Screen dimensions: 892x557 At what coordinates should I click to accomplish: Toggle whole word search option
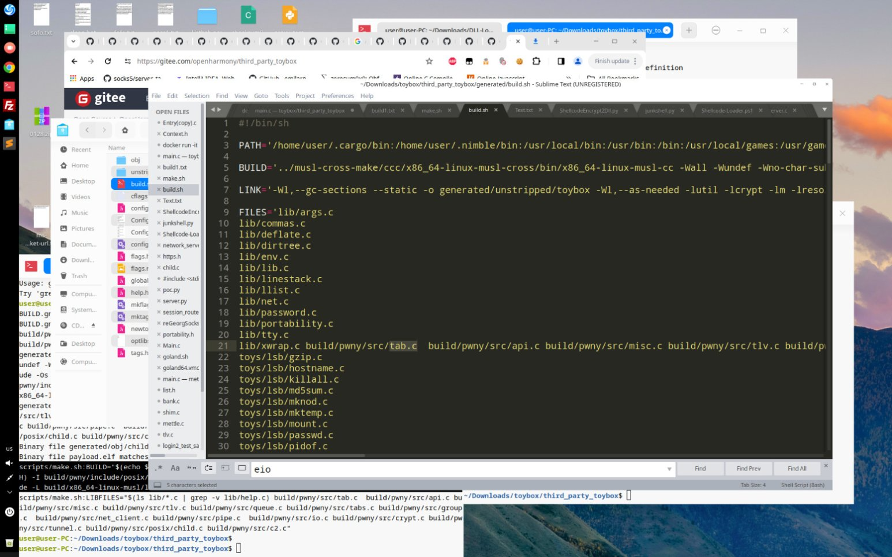[192, 468]
